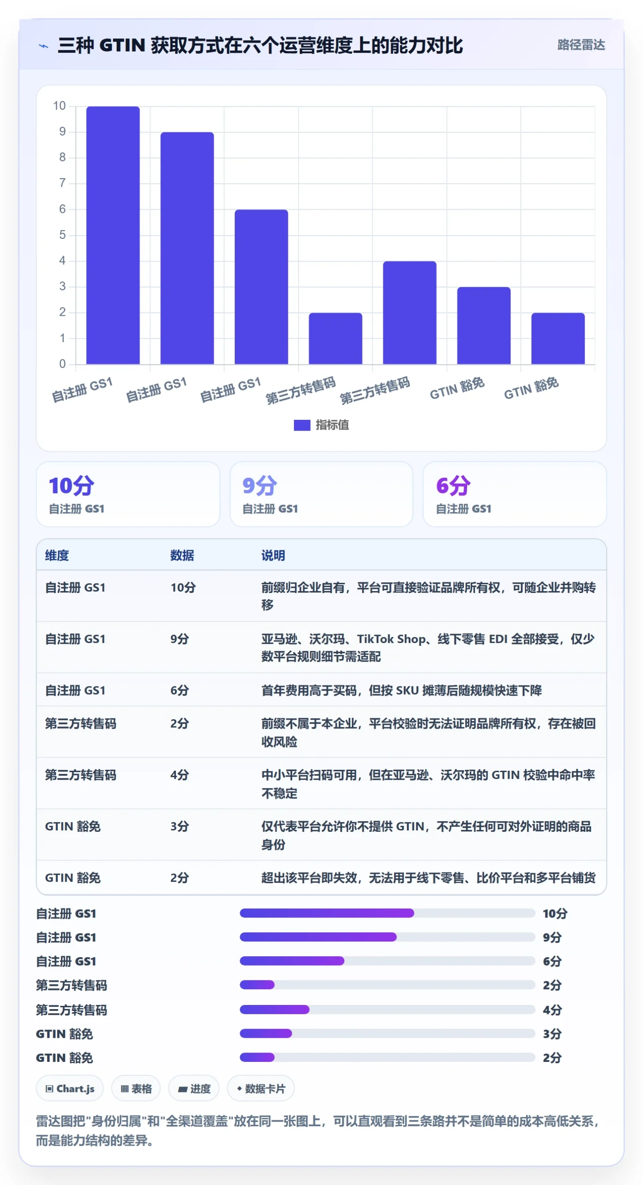The width and height of the screenshot is (643, 1185).
Task: Open the 10分 自注册 GS1 data card
Action: pyautogui.click(x=128, y=494)
